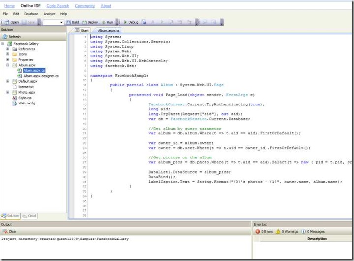
Task: Select Album.aspx.designer.cs in the tree
Action: pyautogui.click(x=41, y=76)
